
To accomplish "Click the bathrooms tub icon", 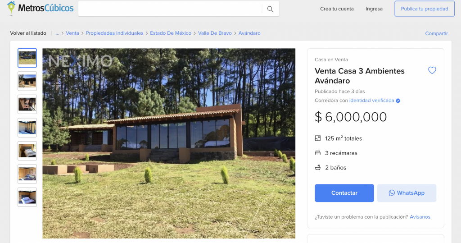I will [318, 168].
